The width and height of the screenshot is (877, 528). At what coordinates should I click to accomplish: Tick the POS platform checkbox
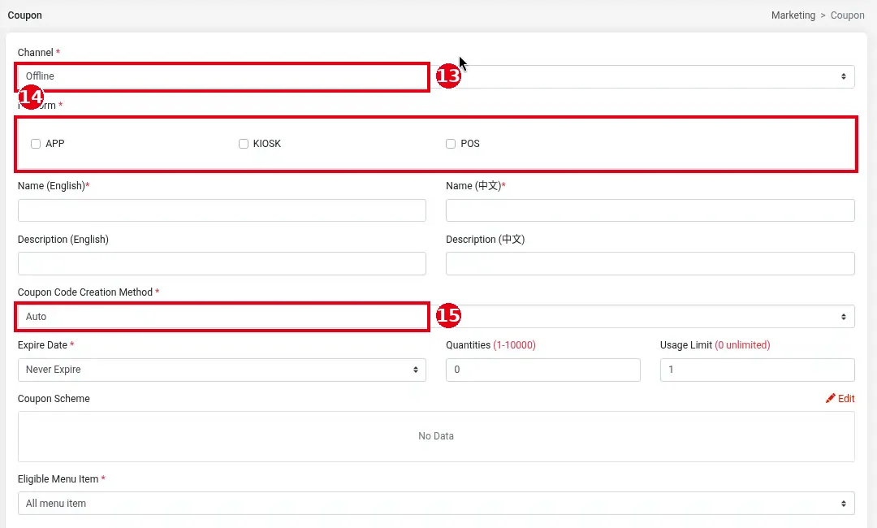coord(451,144)
